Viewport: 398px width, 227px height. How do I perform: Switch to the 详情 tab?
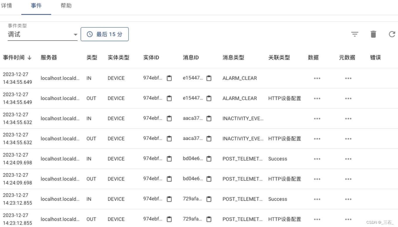(6, 6)
